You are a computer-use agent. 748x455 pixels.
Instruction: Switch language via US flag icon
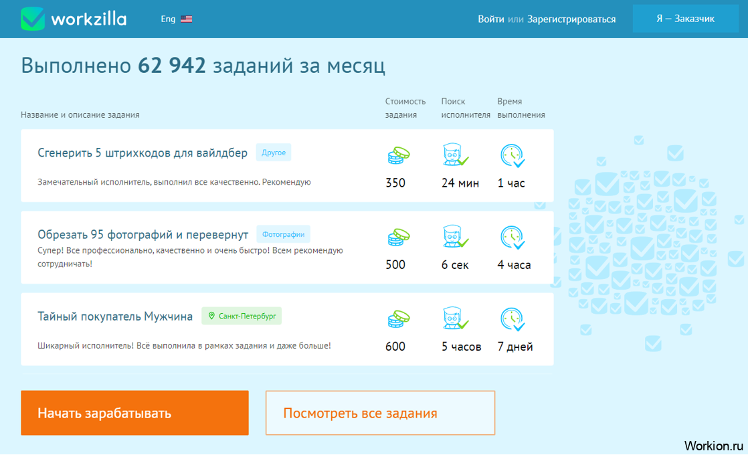point(187,19)
